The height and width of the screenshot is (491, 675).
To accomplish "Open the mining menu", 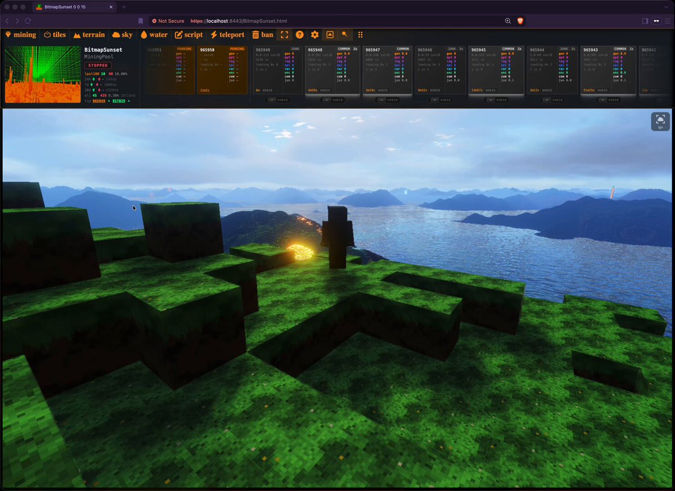I will 20,35.
